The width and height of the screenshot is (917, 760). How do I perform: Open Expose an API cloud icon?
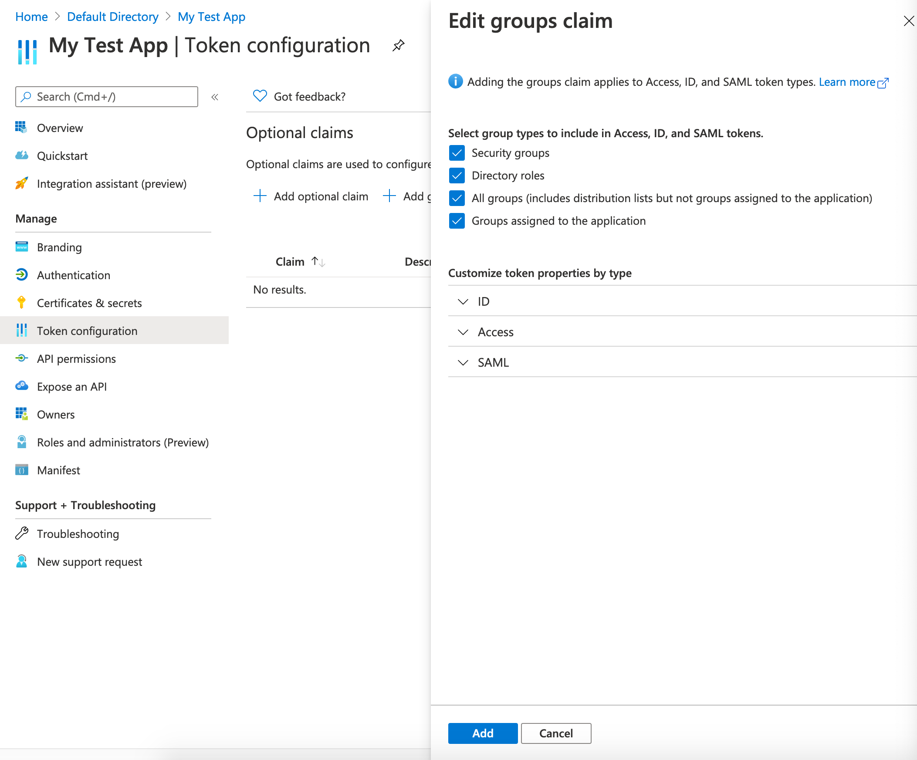21,386
